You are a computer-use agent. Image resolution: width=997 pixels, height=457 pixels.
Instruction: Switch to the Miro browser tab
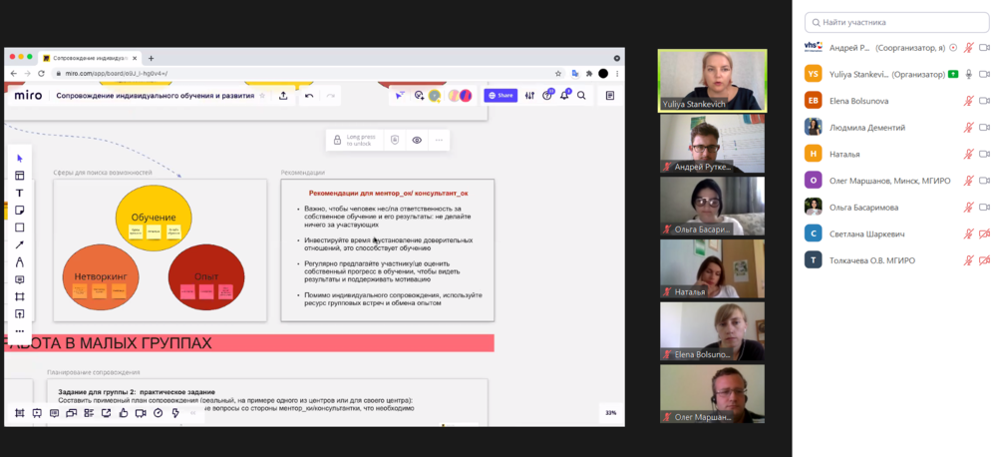point(90,58)
